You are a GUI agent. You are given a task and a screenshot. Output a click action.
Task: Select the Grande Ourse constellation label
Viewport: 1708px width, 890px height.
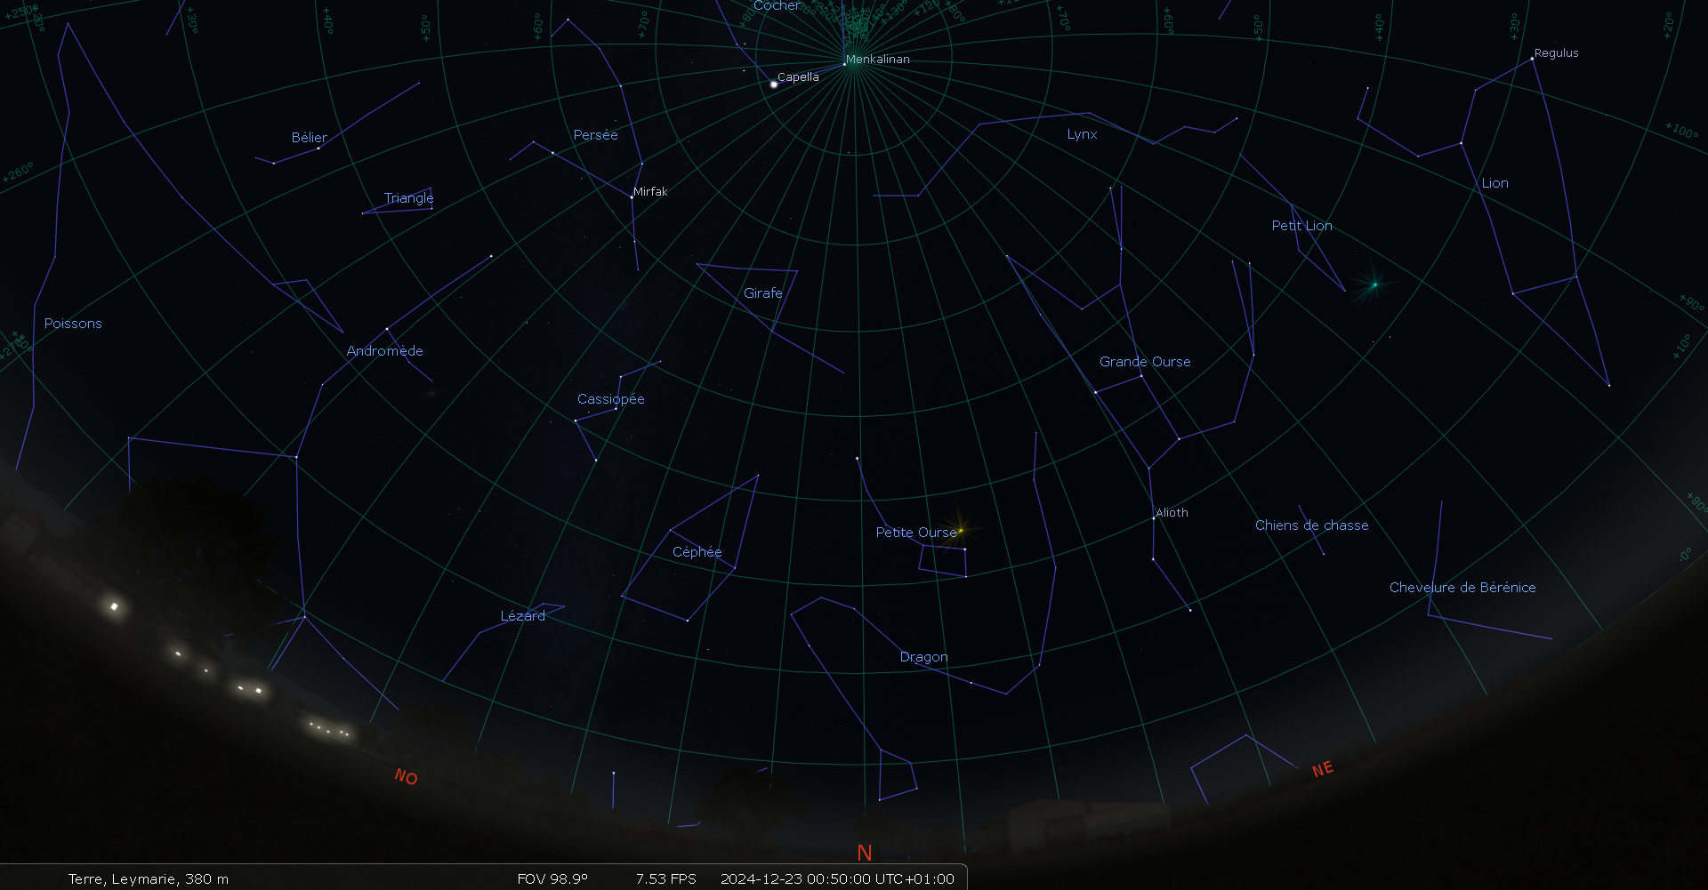[1144, 362]
